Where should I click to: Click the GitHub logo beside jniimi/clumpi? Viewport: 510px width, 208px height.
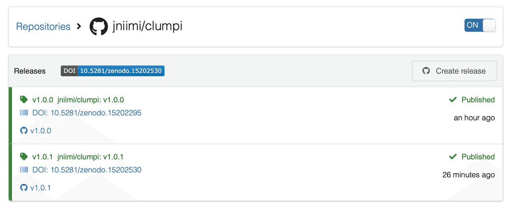coord(99,26)
